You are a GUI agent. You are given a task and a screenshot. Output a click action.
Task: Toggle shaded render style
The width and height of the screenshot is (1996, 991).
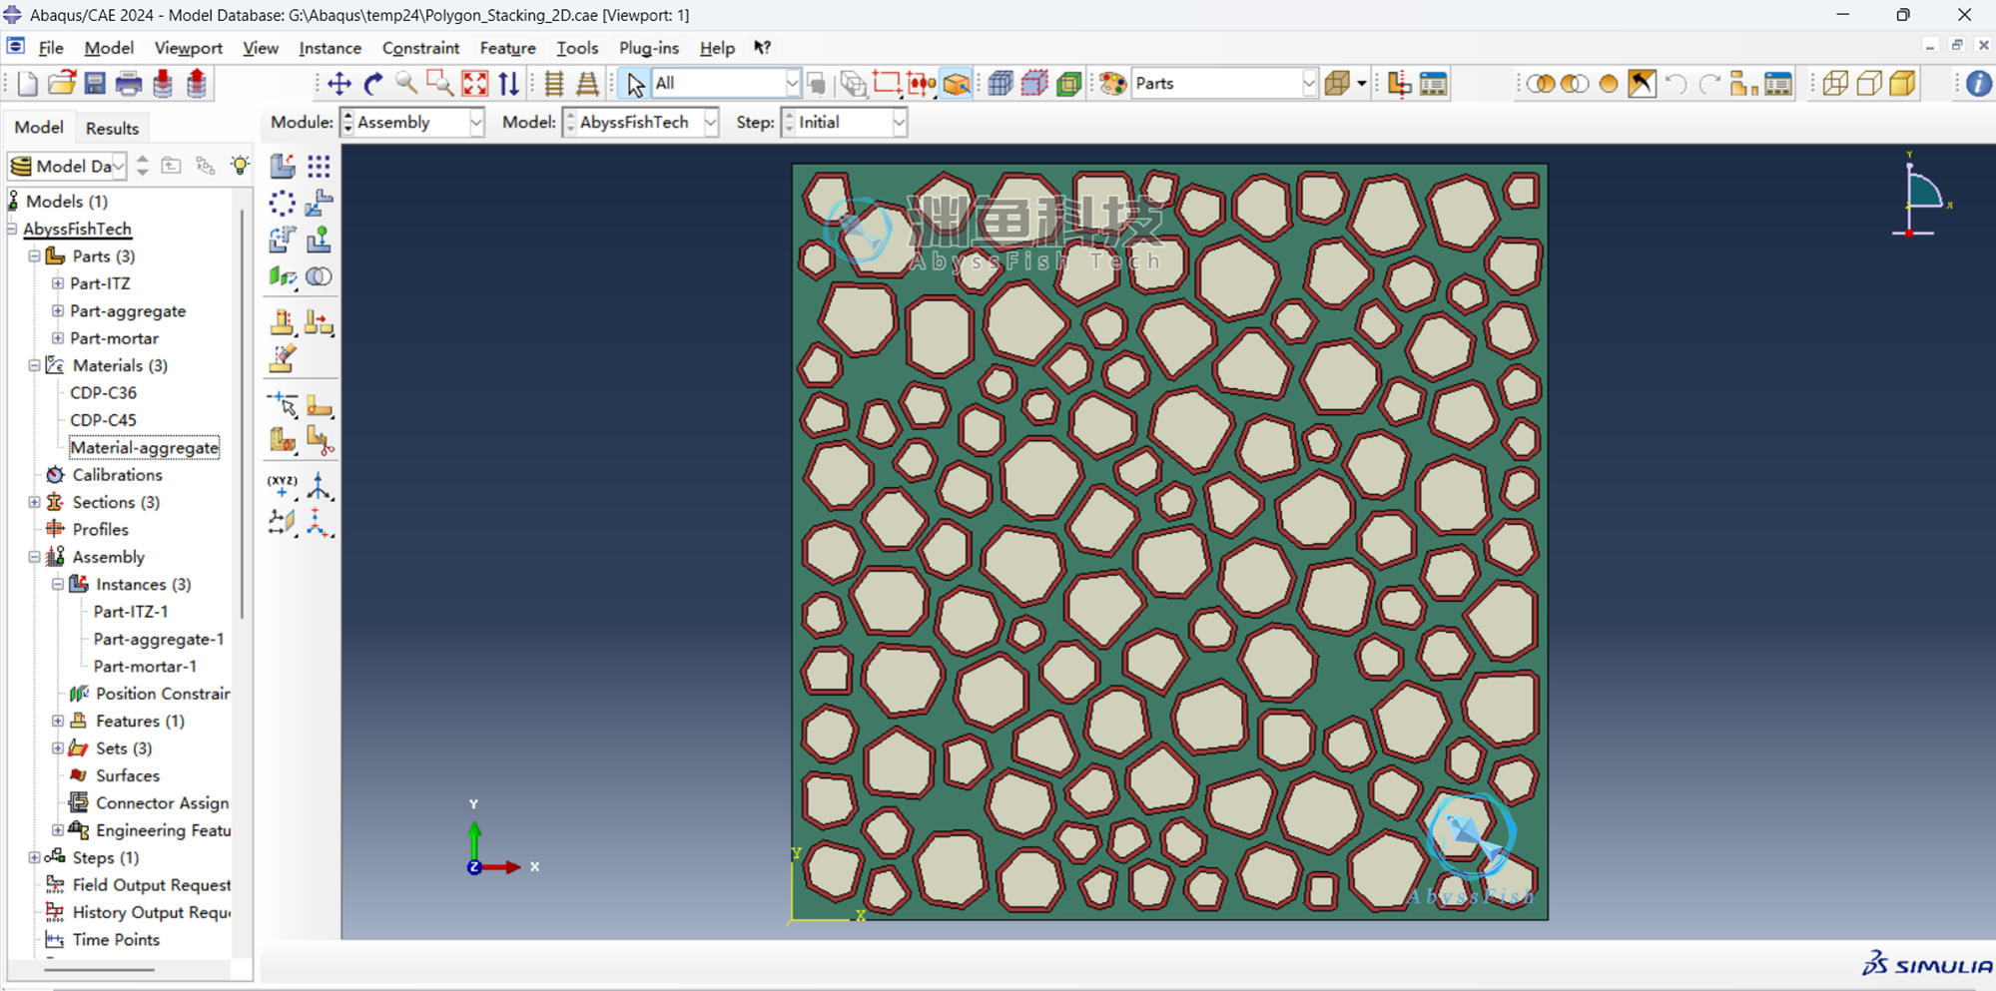1903,84
